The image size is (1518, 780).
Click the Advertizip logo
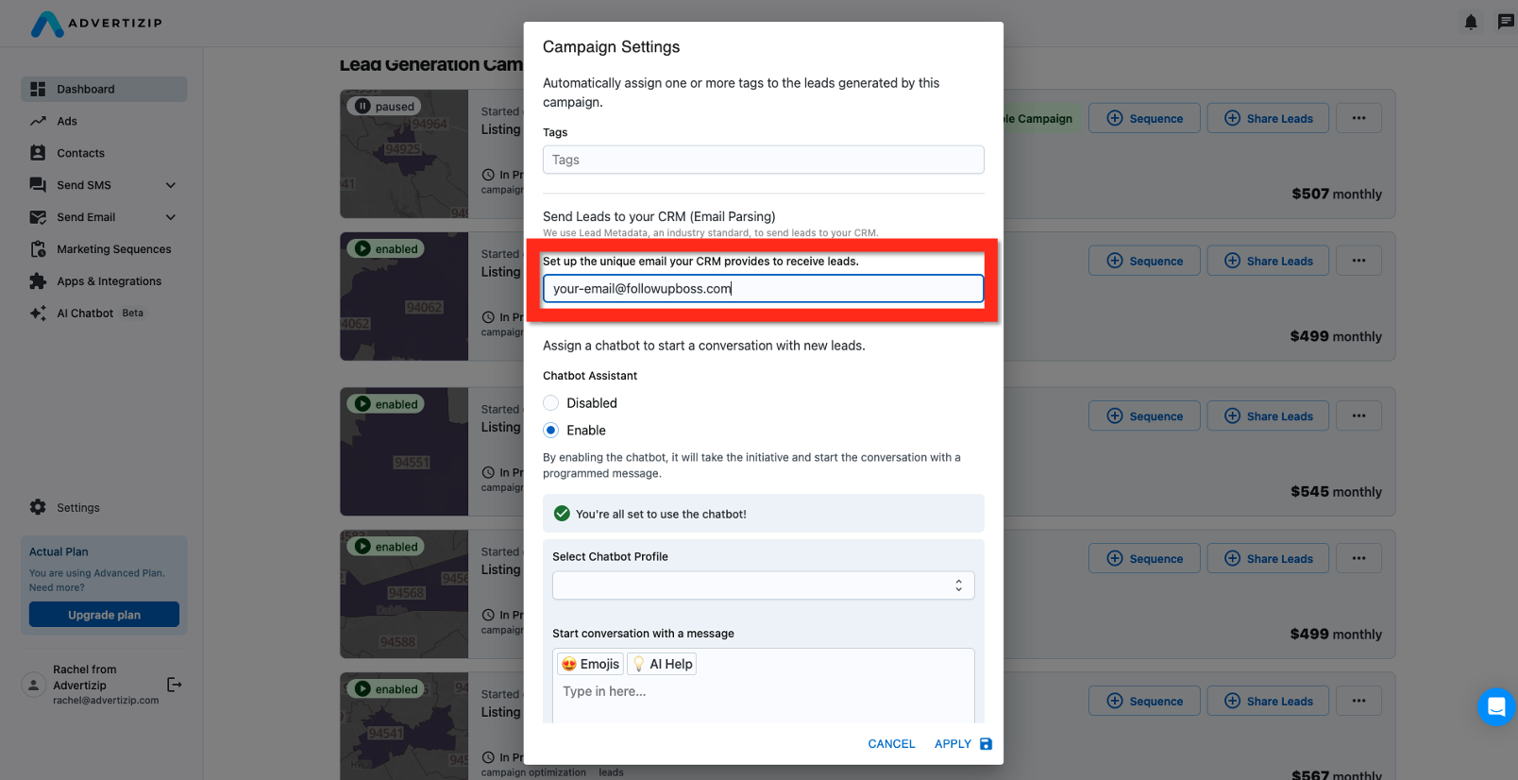click(96, 24)
